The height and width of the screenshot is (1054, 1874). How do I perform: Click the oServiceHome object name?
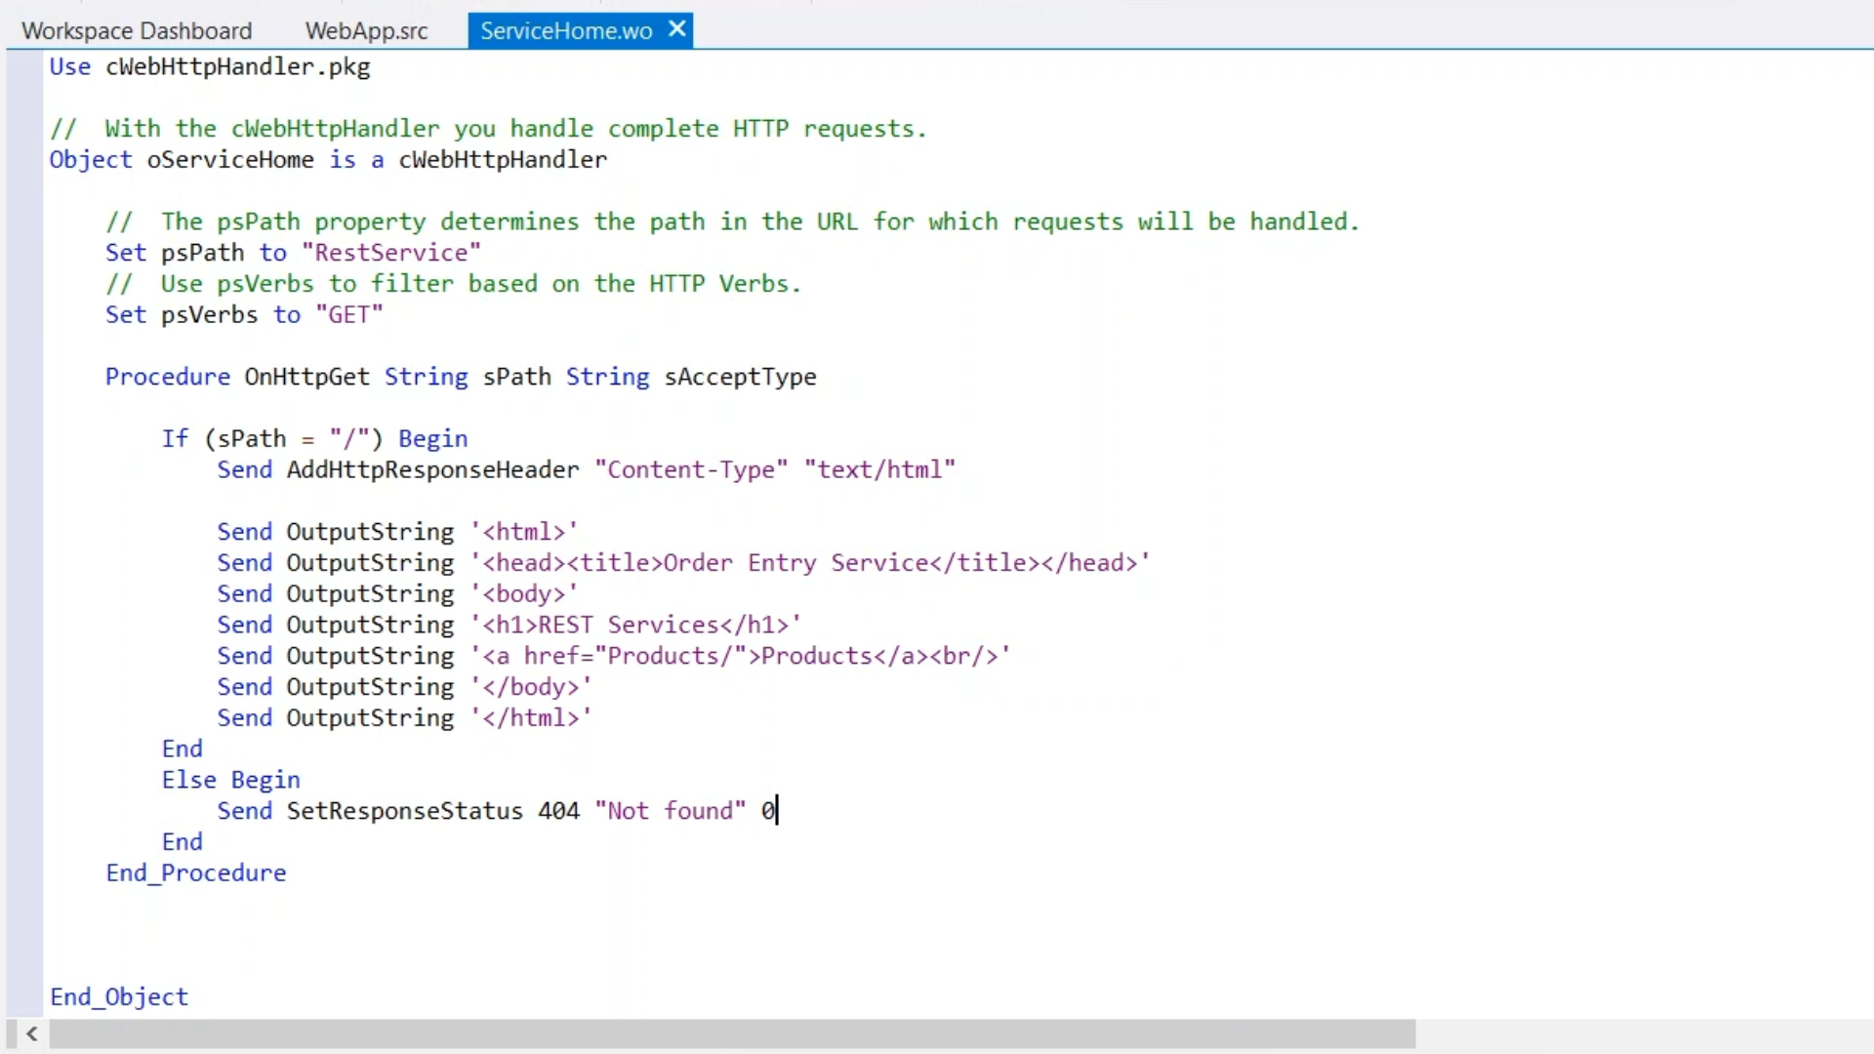[230, 160]
